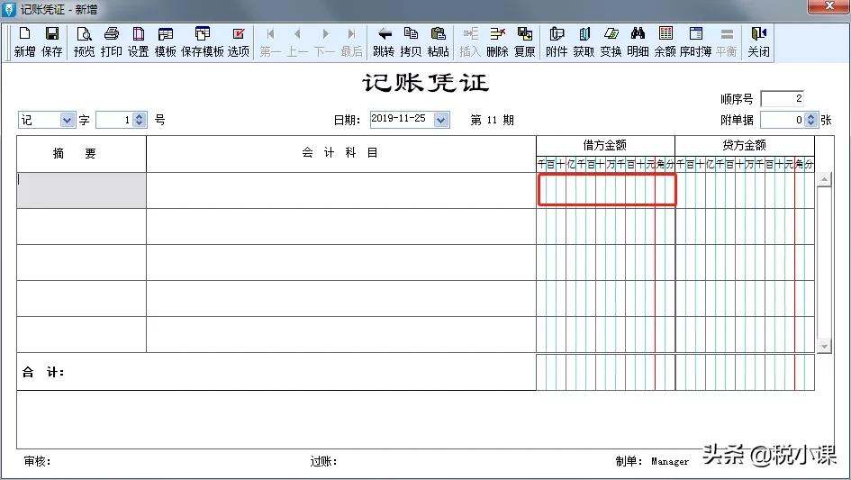
Task: Open print preview via 预览 icon
Action: 84,41
